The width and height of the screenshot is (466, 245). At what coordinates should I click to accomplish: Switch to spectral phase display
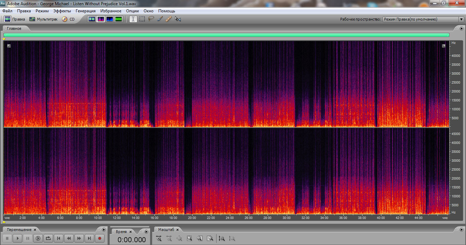pyautogui.click(x=119, y=19)
